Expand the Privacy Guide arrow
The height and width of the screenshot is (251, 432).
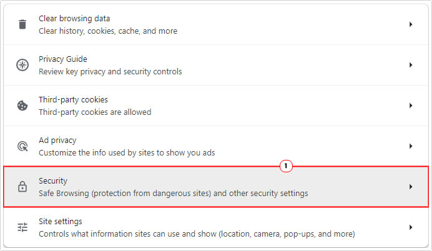411,65
